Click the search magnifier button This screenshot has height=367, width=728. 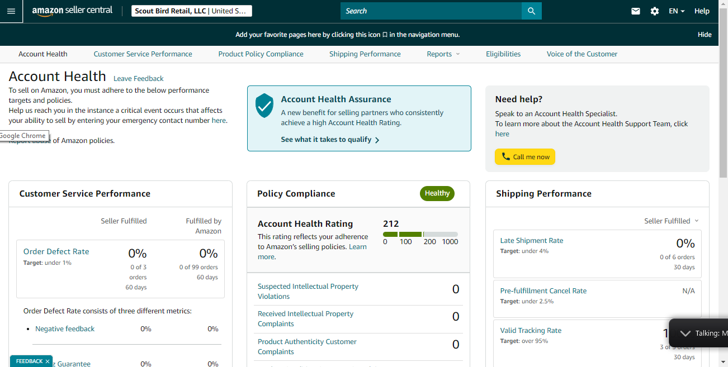pyautogui.click(x=532, y=11)
